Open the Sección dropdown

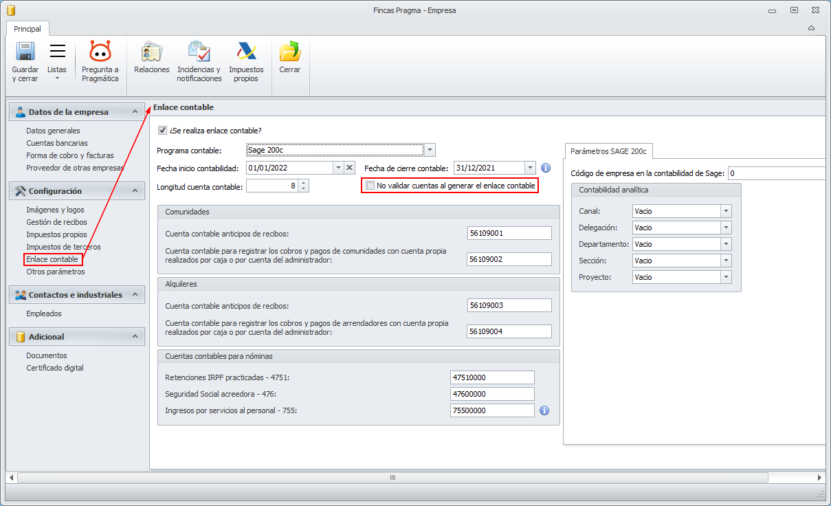[726, 261]
